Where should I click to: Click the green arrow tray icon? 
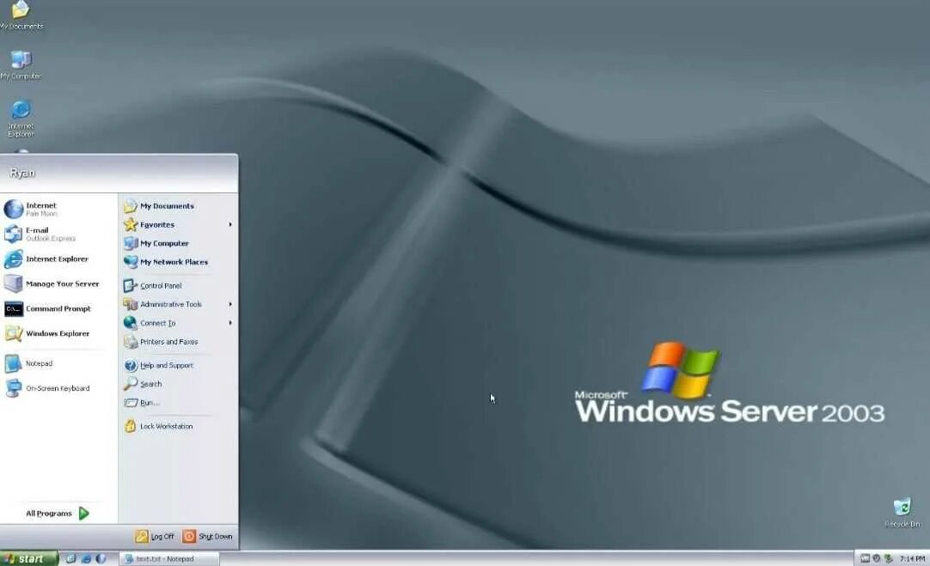coord(888,558)
